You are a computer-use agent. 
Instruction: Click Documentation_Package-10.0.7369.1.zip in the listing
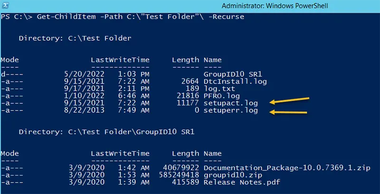[x=287, y=168]
